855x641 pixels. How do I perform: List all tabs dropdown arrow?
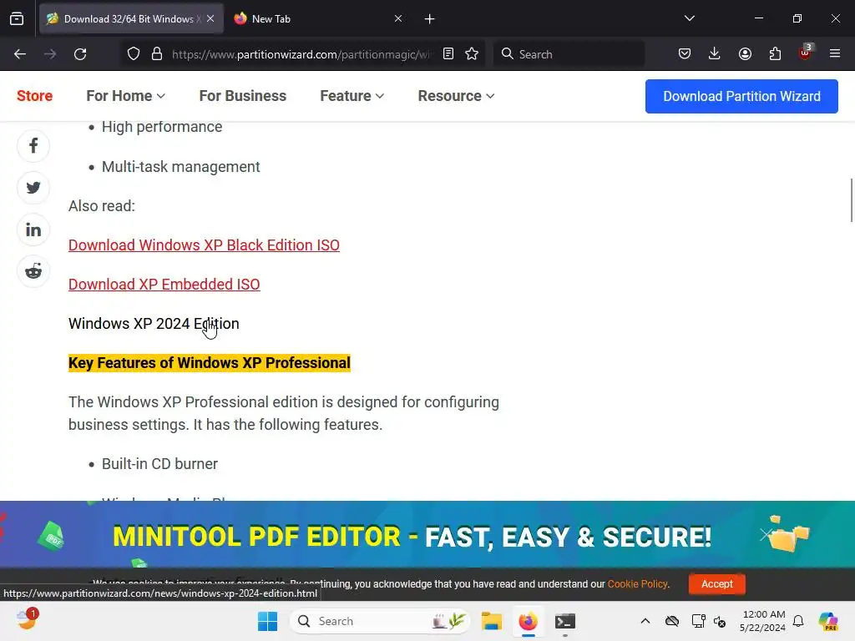[x=689, y=18]
